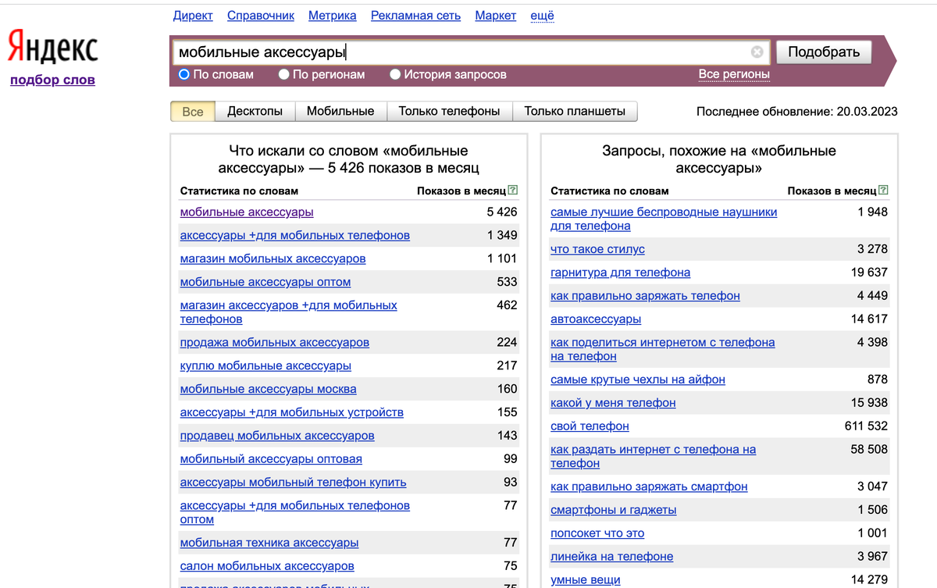The image size is (937, 588).
Task: Open help icon beside left 'Показов в месяц'
Action: (x=512, y=191)
